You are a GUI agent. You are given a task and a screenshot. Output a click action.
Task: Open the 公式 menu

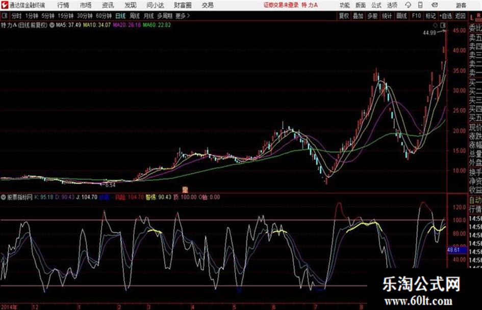point(376,5)
